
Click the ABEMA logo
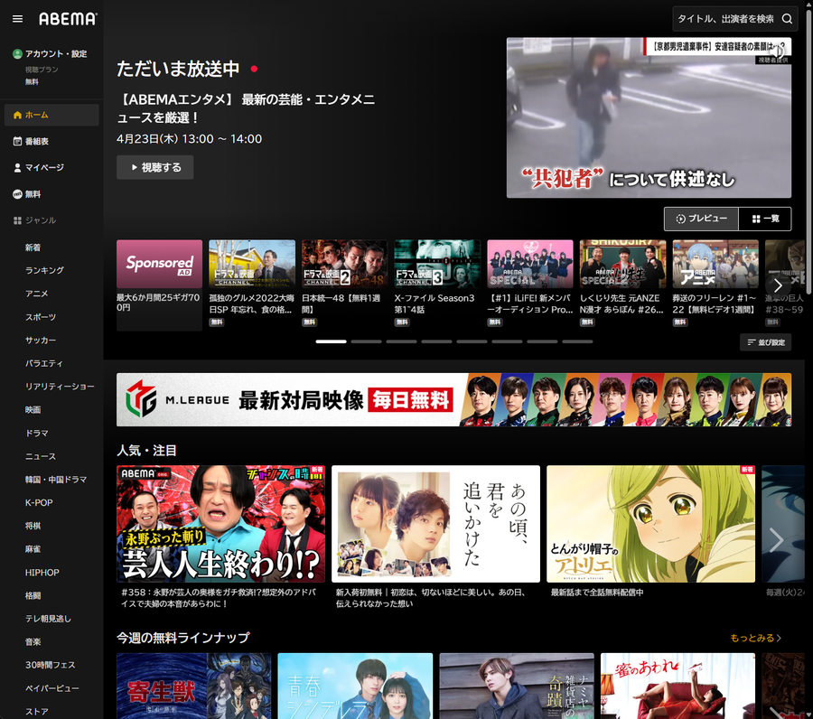coord(68,19)
